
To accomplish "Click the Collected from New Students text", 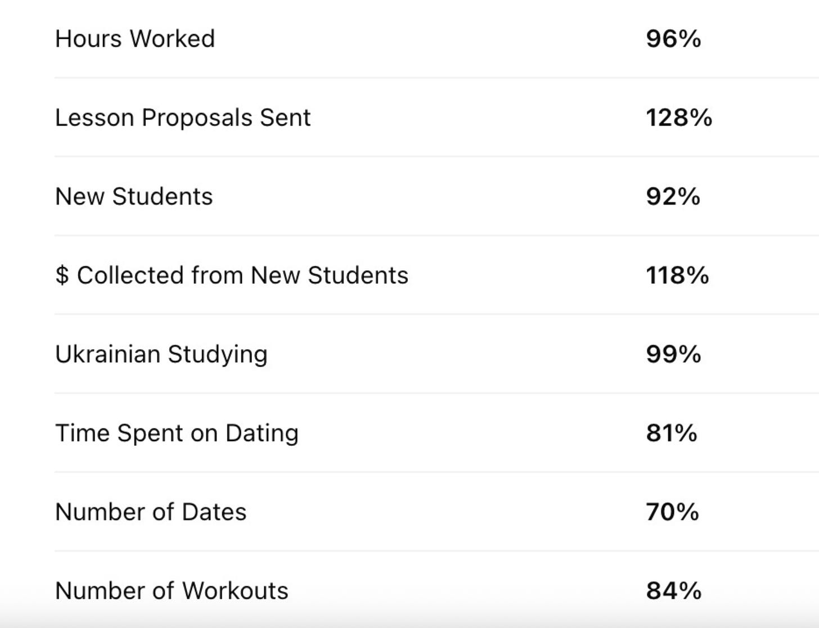I will coord(242,275).
